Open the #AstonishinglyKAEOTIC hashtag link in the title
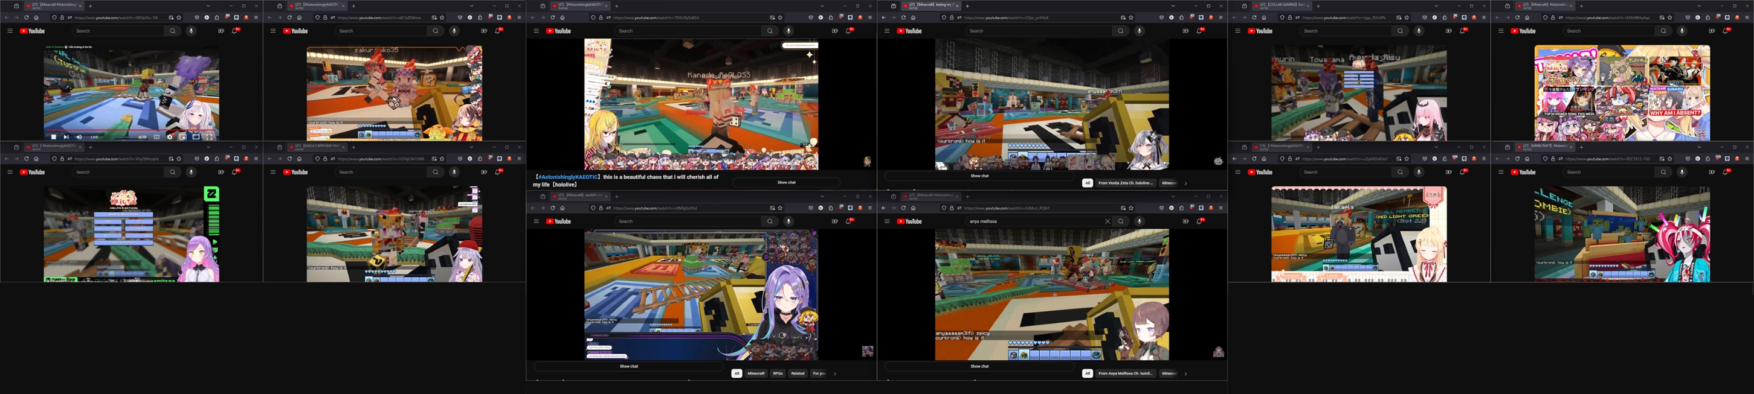This screenshot has height=394, width=1754. tap(568, 177)
